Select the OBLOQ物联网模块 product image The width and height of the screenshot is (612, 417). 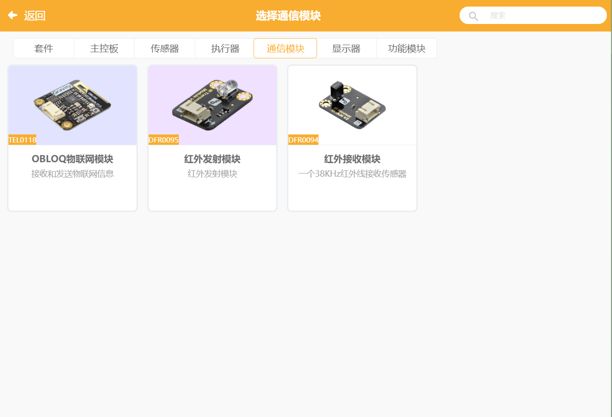72,104
